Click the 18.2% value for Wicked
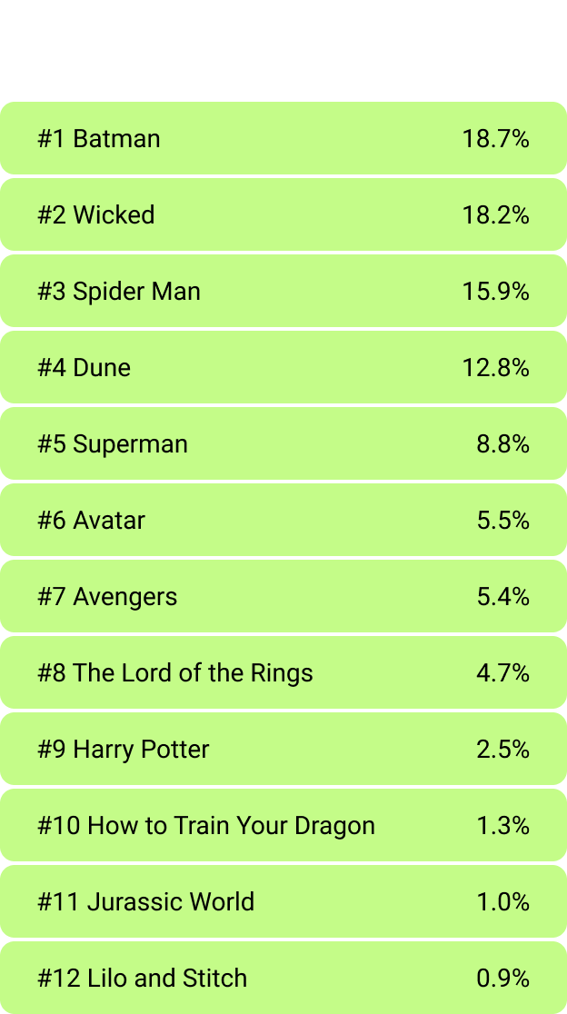Screen dimensions: 567x1014 coord(495,215)
